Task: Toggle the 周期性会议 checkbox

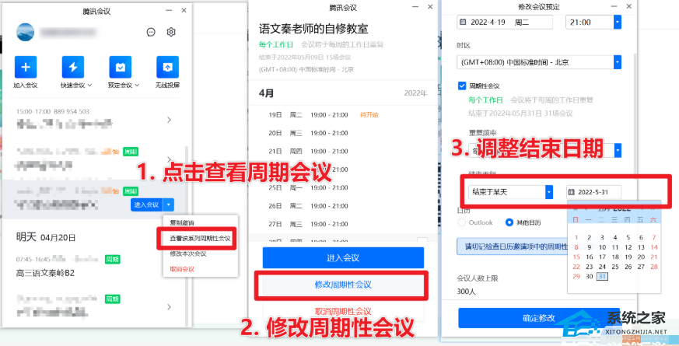Action: [462, 86]
